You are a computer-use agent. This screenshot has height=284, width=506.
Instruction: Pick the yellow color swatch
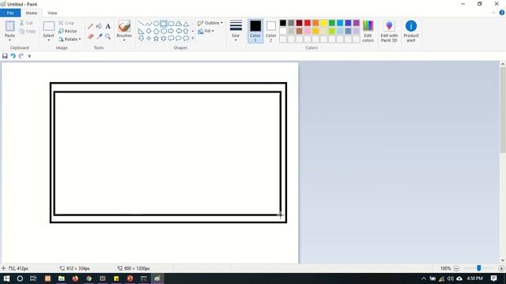click(x=323, y=23)
